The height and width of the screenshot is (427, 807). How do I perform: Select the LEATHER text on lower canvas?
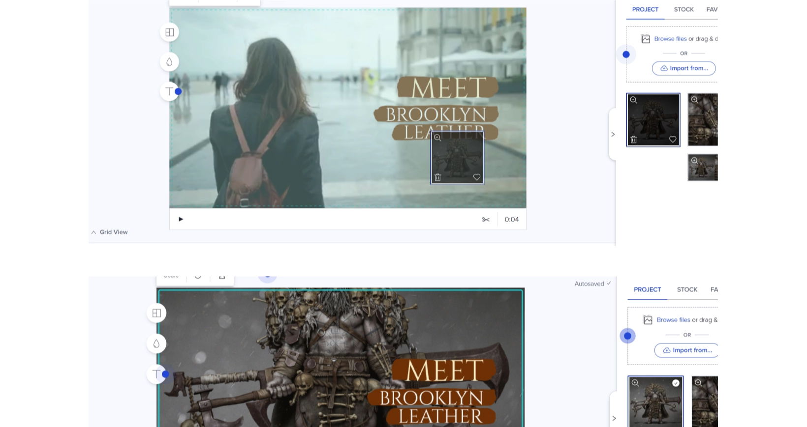tap(440, 416)
